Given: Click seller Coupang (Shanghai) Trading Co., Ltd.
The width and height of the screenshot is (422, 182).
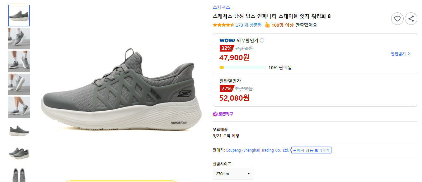Looking at the screenshot, I should [257, 150].
